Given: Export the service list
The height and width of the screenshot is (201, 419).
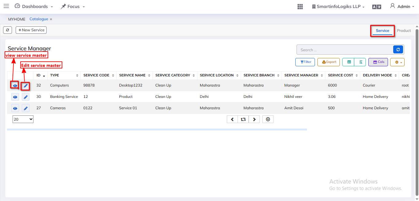Looking at the screenshot, I should pyautogui.click(x=328, y=62).
